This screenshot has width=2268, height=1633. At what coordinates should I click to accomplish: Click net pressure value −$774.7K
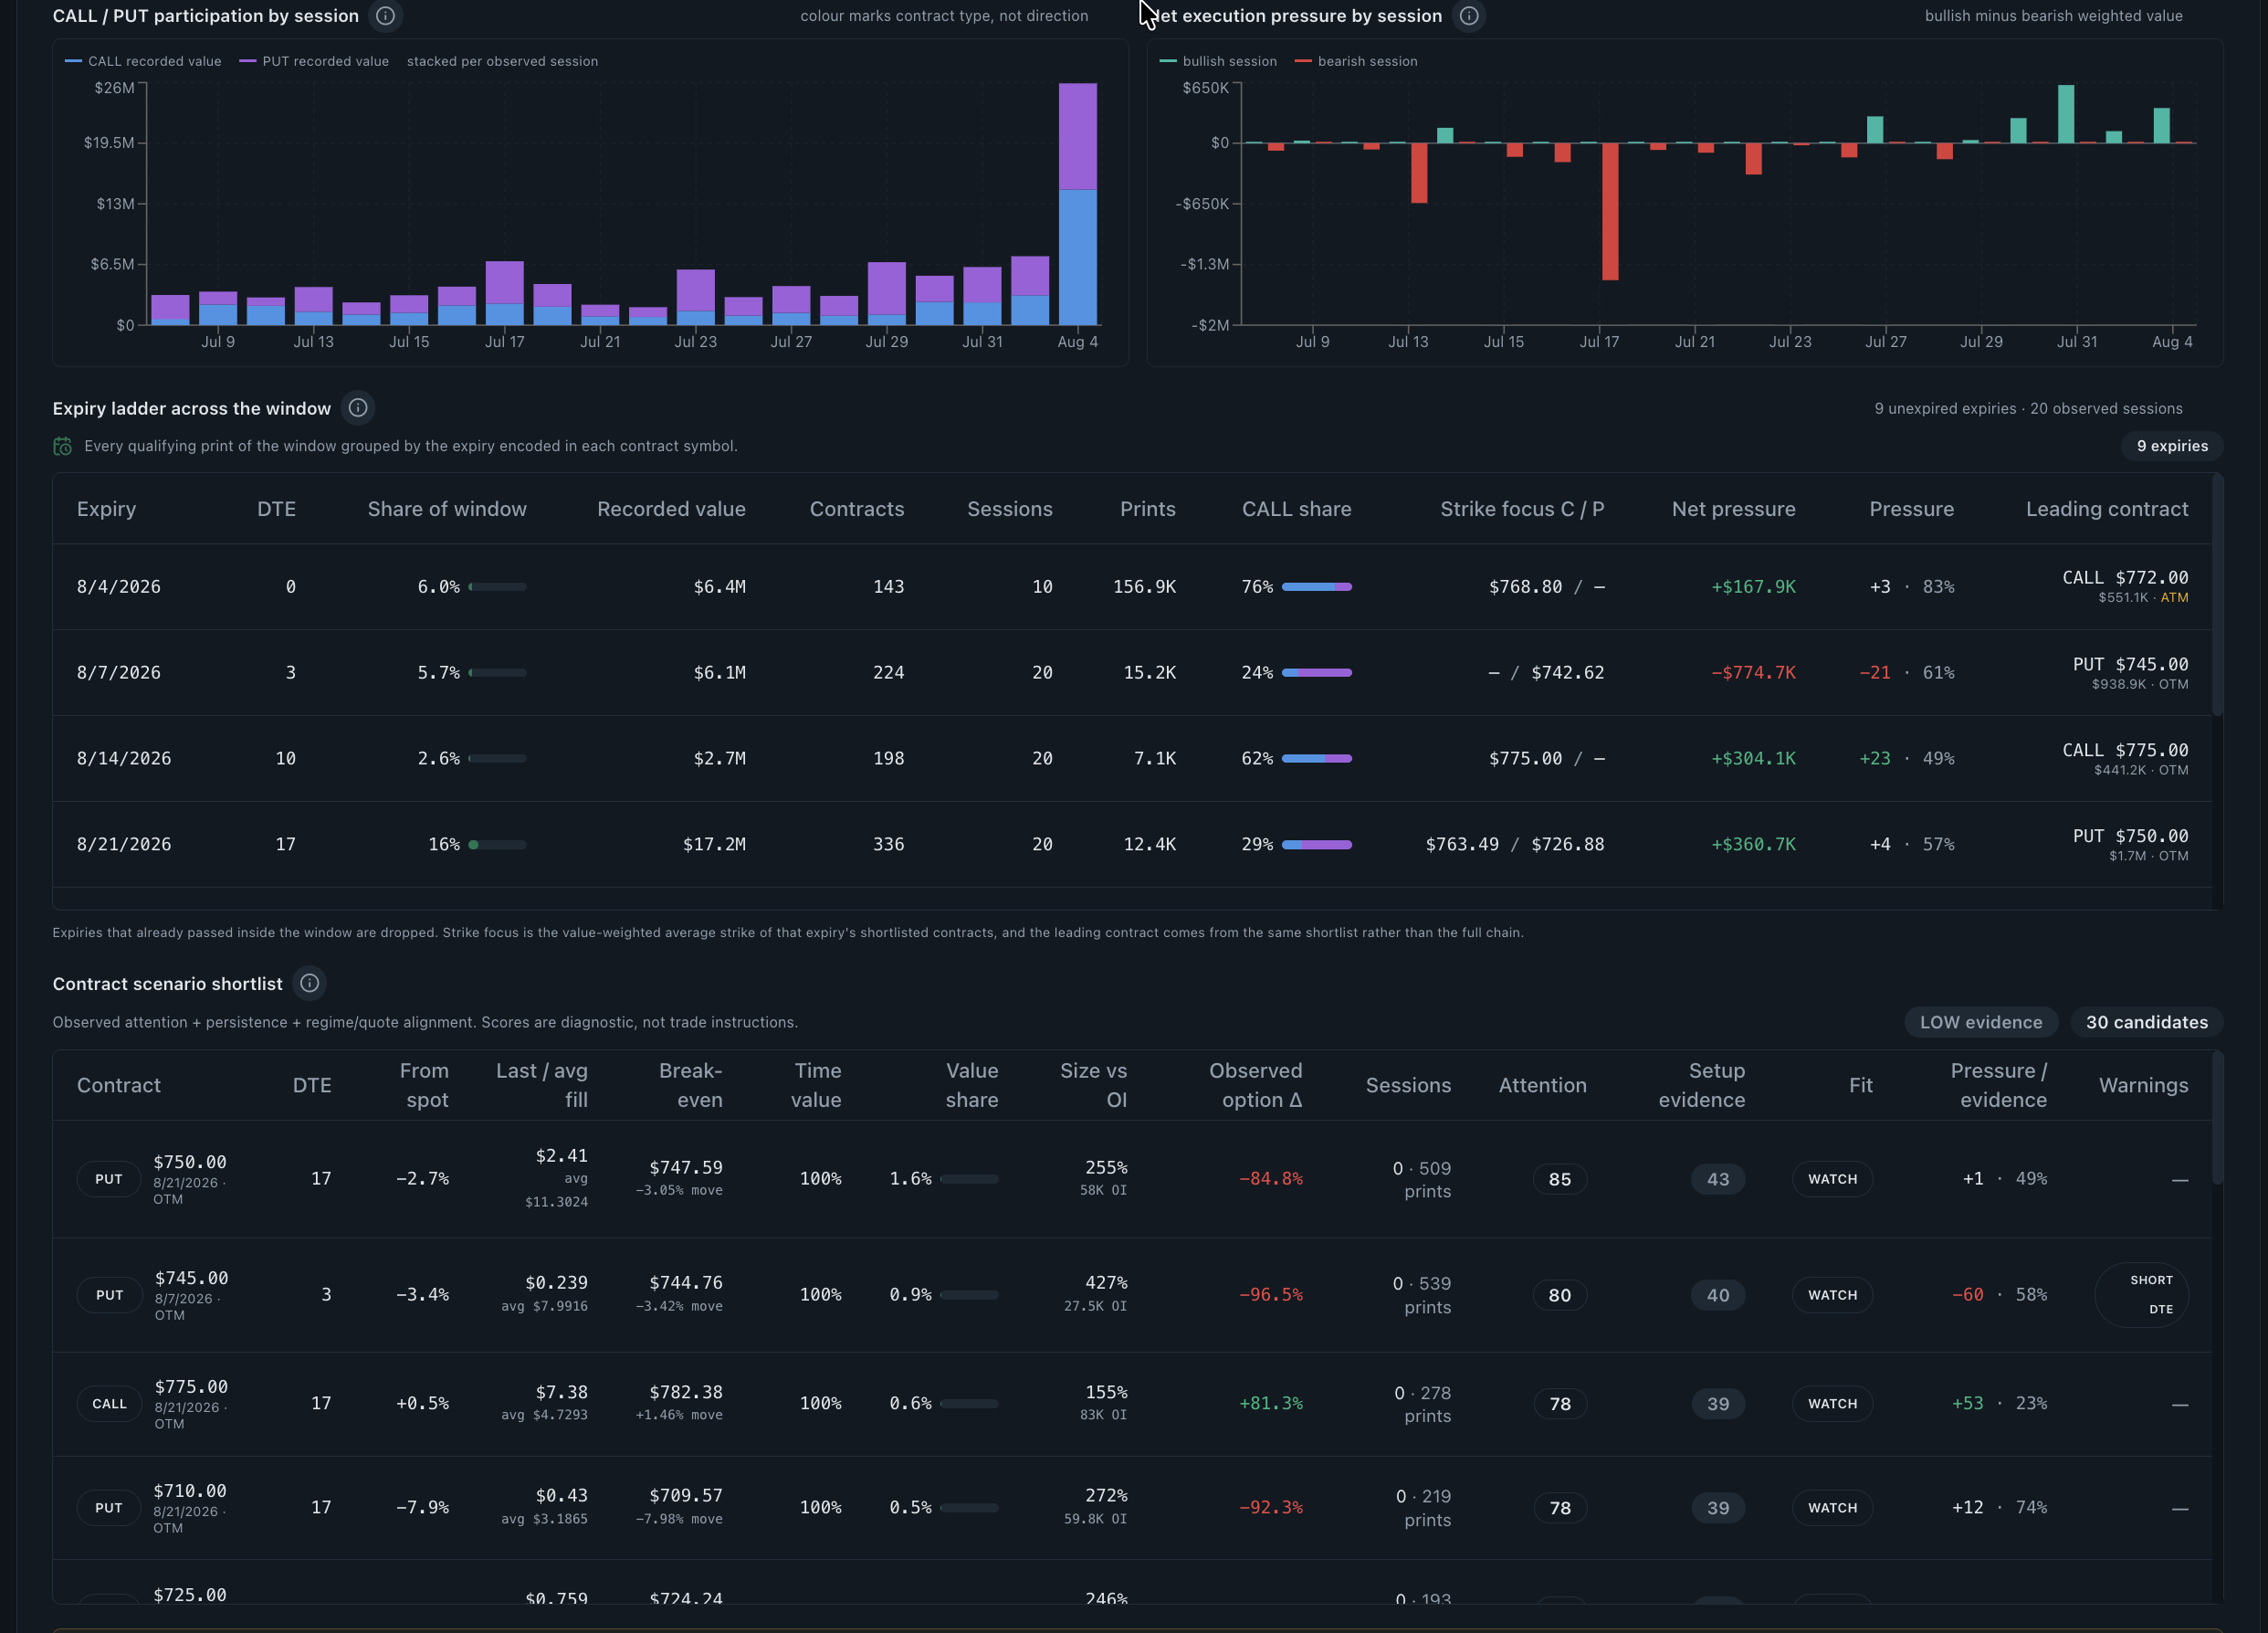(1752, 673)
